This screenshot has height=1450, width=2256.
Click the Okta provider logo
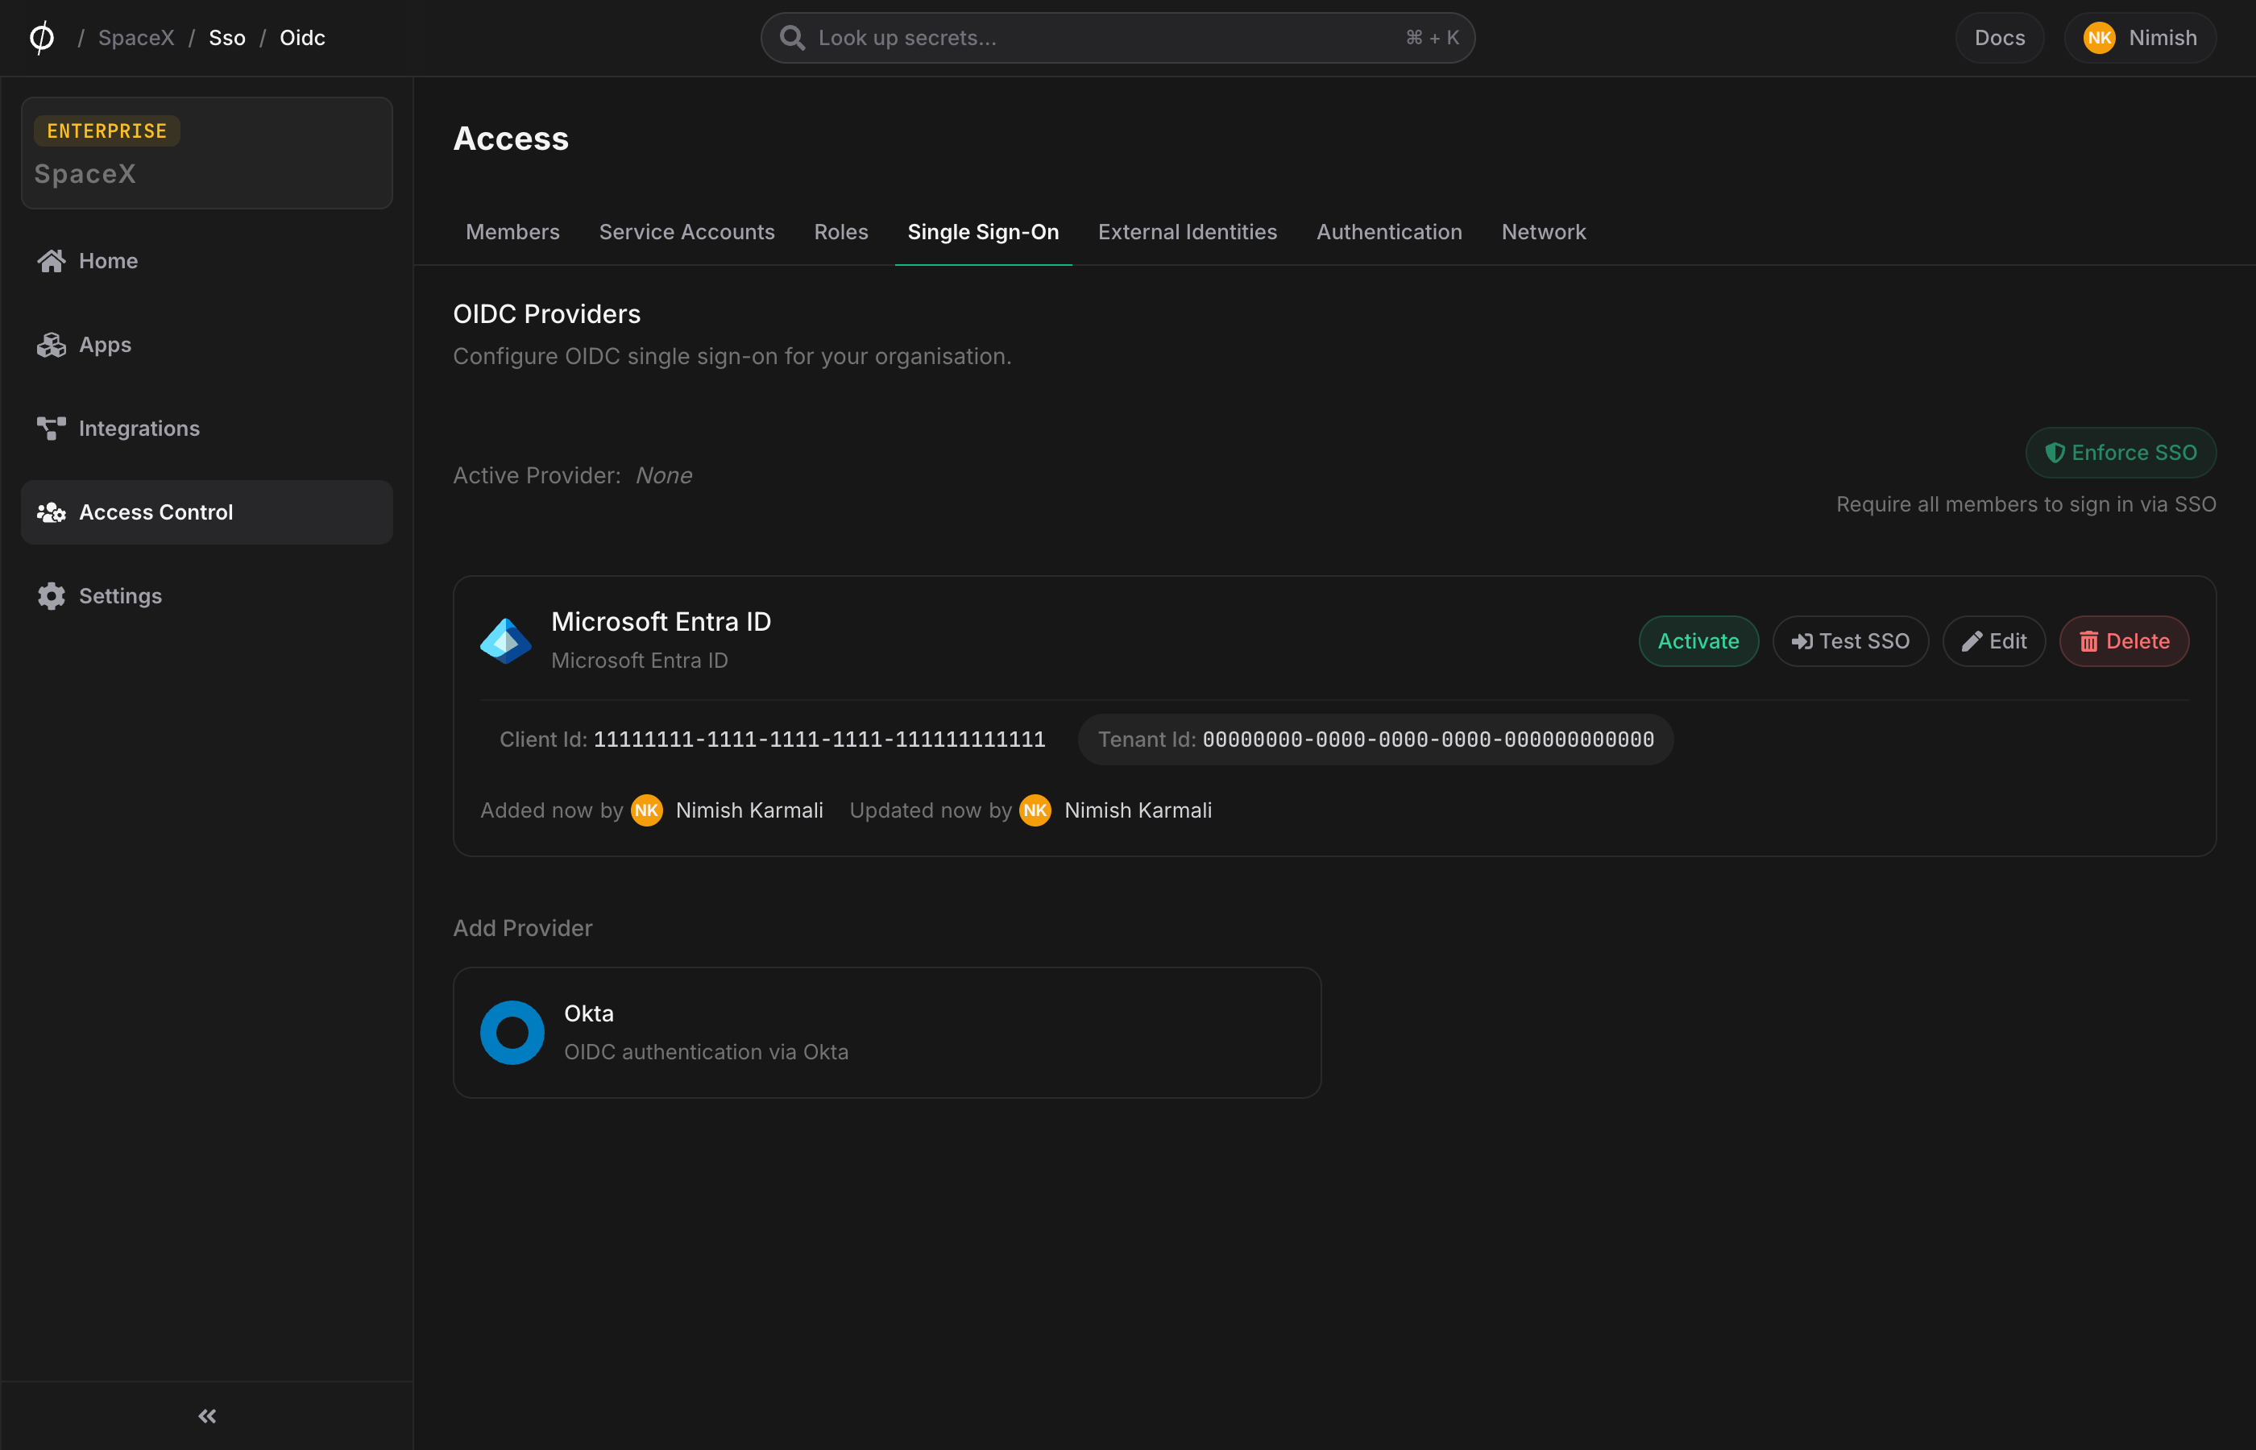(x=512, y=1032)
